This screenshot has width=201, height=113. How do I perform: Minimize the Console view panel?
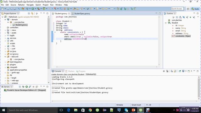coord(194,71)
